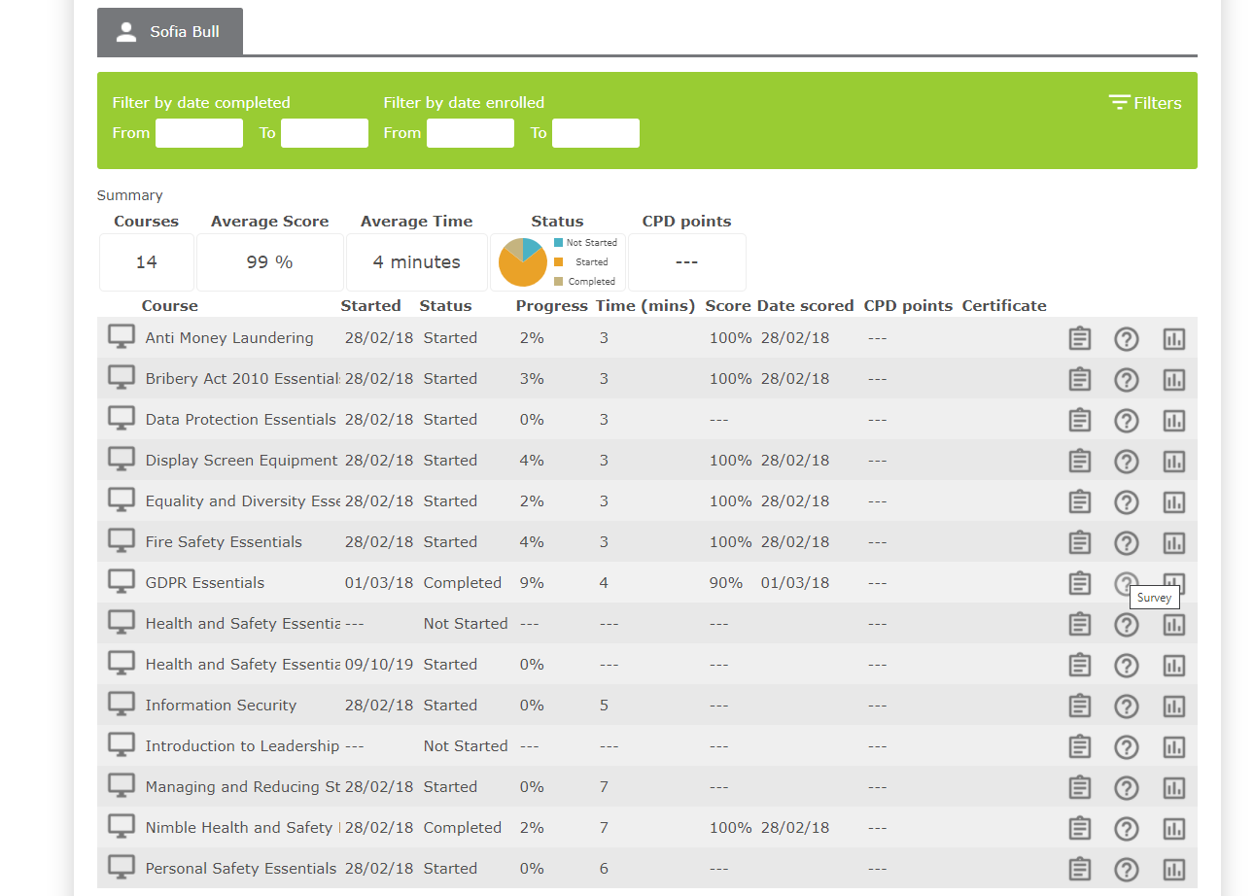The image size is (1254, 896).
Task: Open the bar chart icon for Personal Safety Essentials
Action: coord(1173,870)
